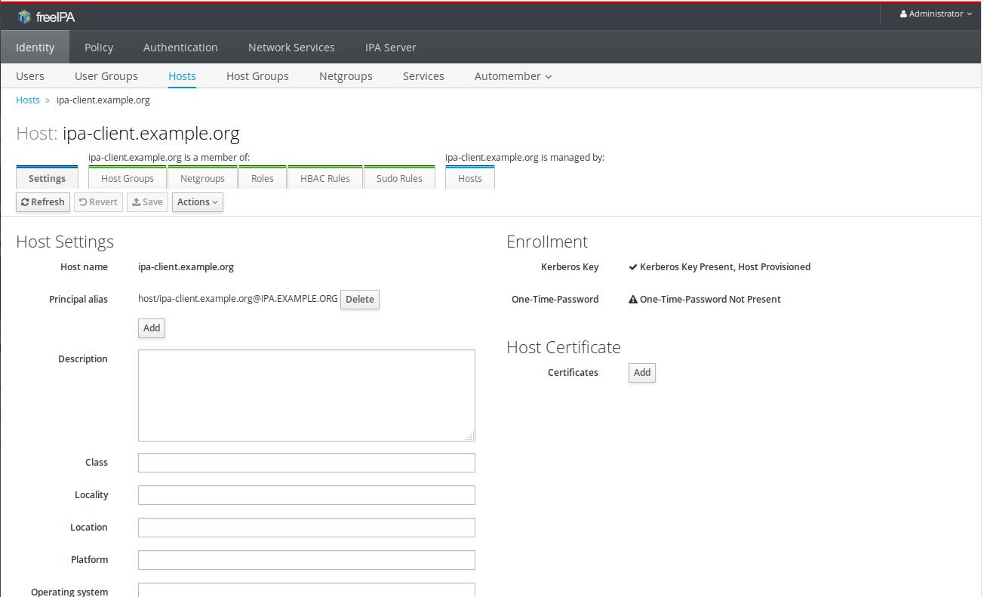
Task: Expand the Actions dropdown
Action: [x=198, y=202]
